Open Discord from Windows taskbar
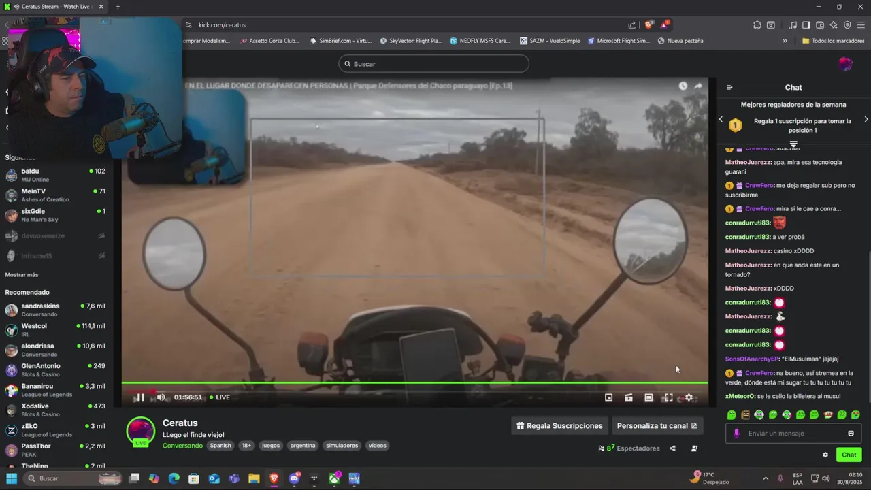Screen dimensions: 871x490 294,478
